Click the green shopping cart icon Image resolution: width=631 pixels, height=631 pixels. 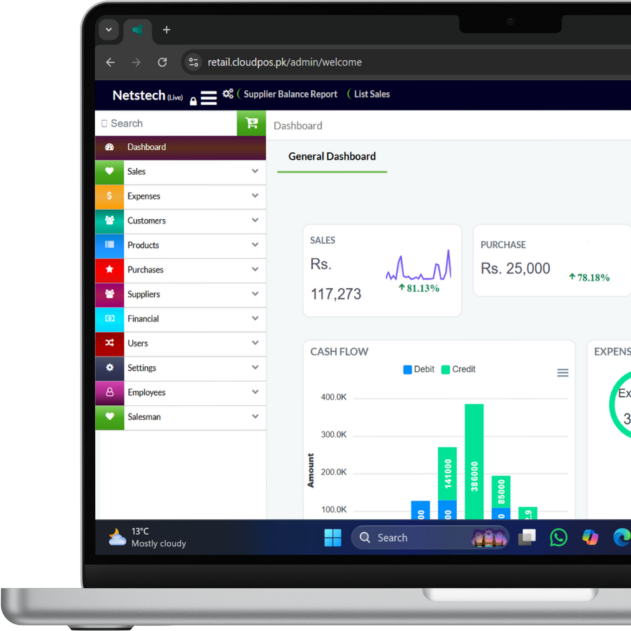click(251, 123)
